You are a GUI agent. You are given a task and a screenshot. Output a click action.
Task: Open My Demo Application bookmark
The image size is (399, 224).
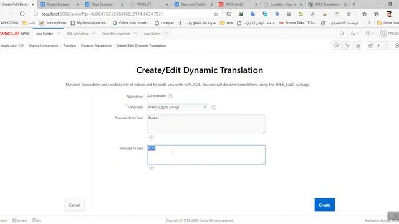coord(89,22)
